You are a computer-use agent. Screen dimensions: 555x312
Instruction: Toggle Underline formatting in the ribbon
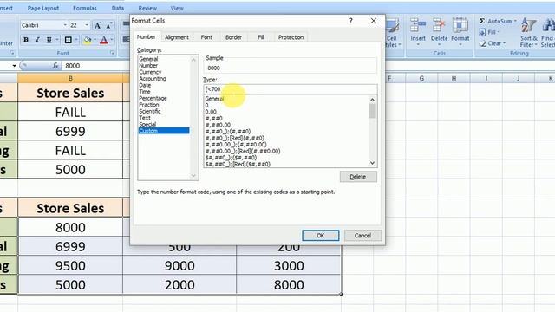[x=49, y=40]
